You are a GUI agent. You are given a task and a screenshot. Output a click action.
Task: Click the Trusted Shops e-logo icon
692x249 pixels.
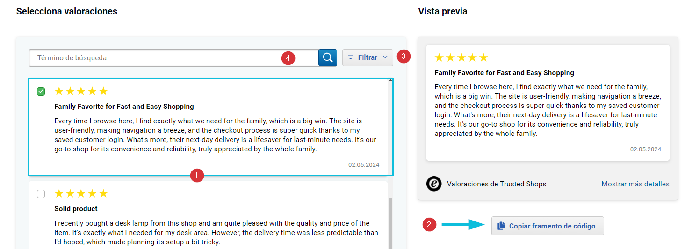(x=434, y=184)
